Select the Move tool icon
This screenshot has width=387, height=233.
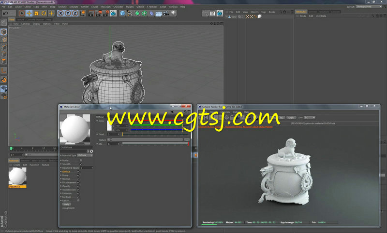click(29, 14)
